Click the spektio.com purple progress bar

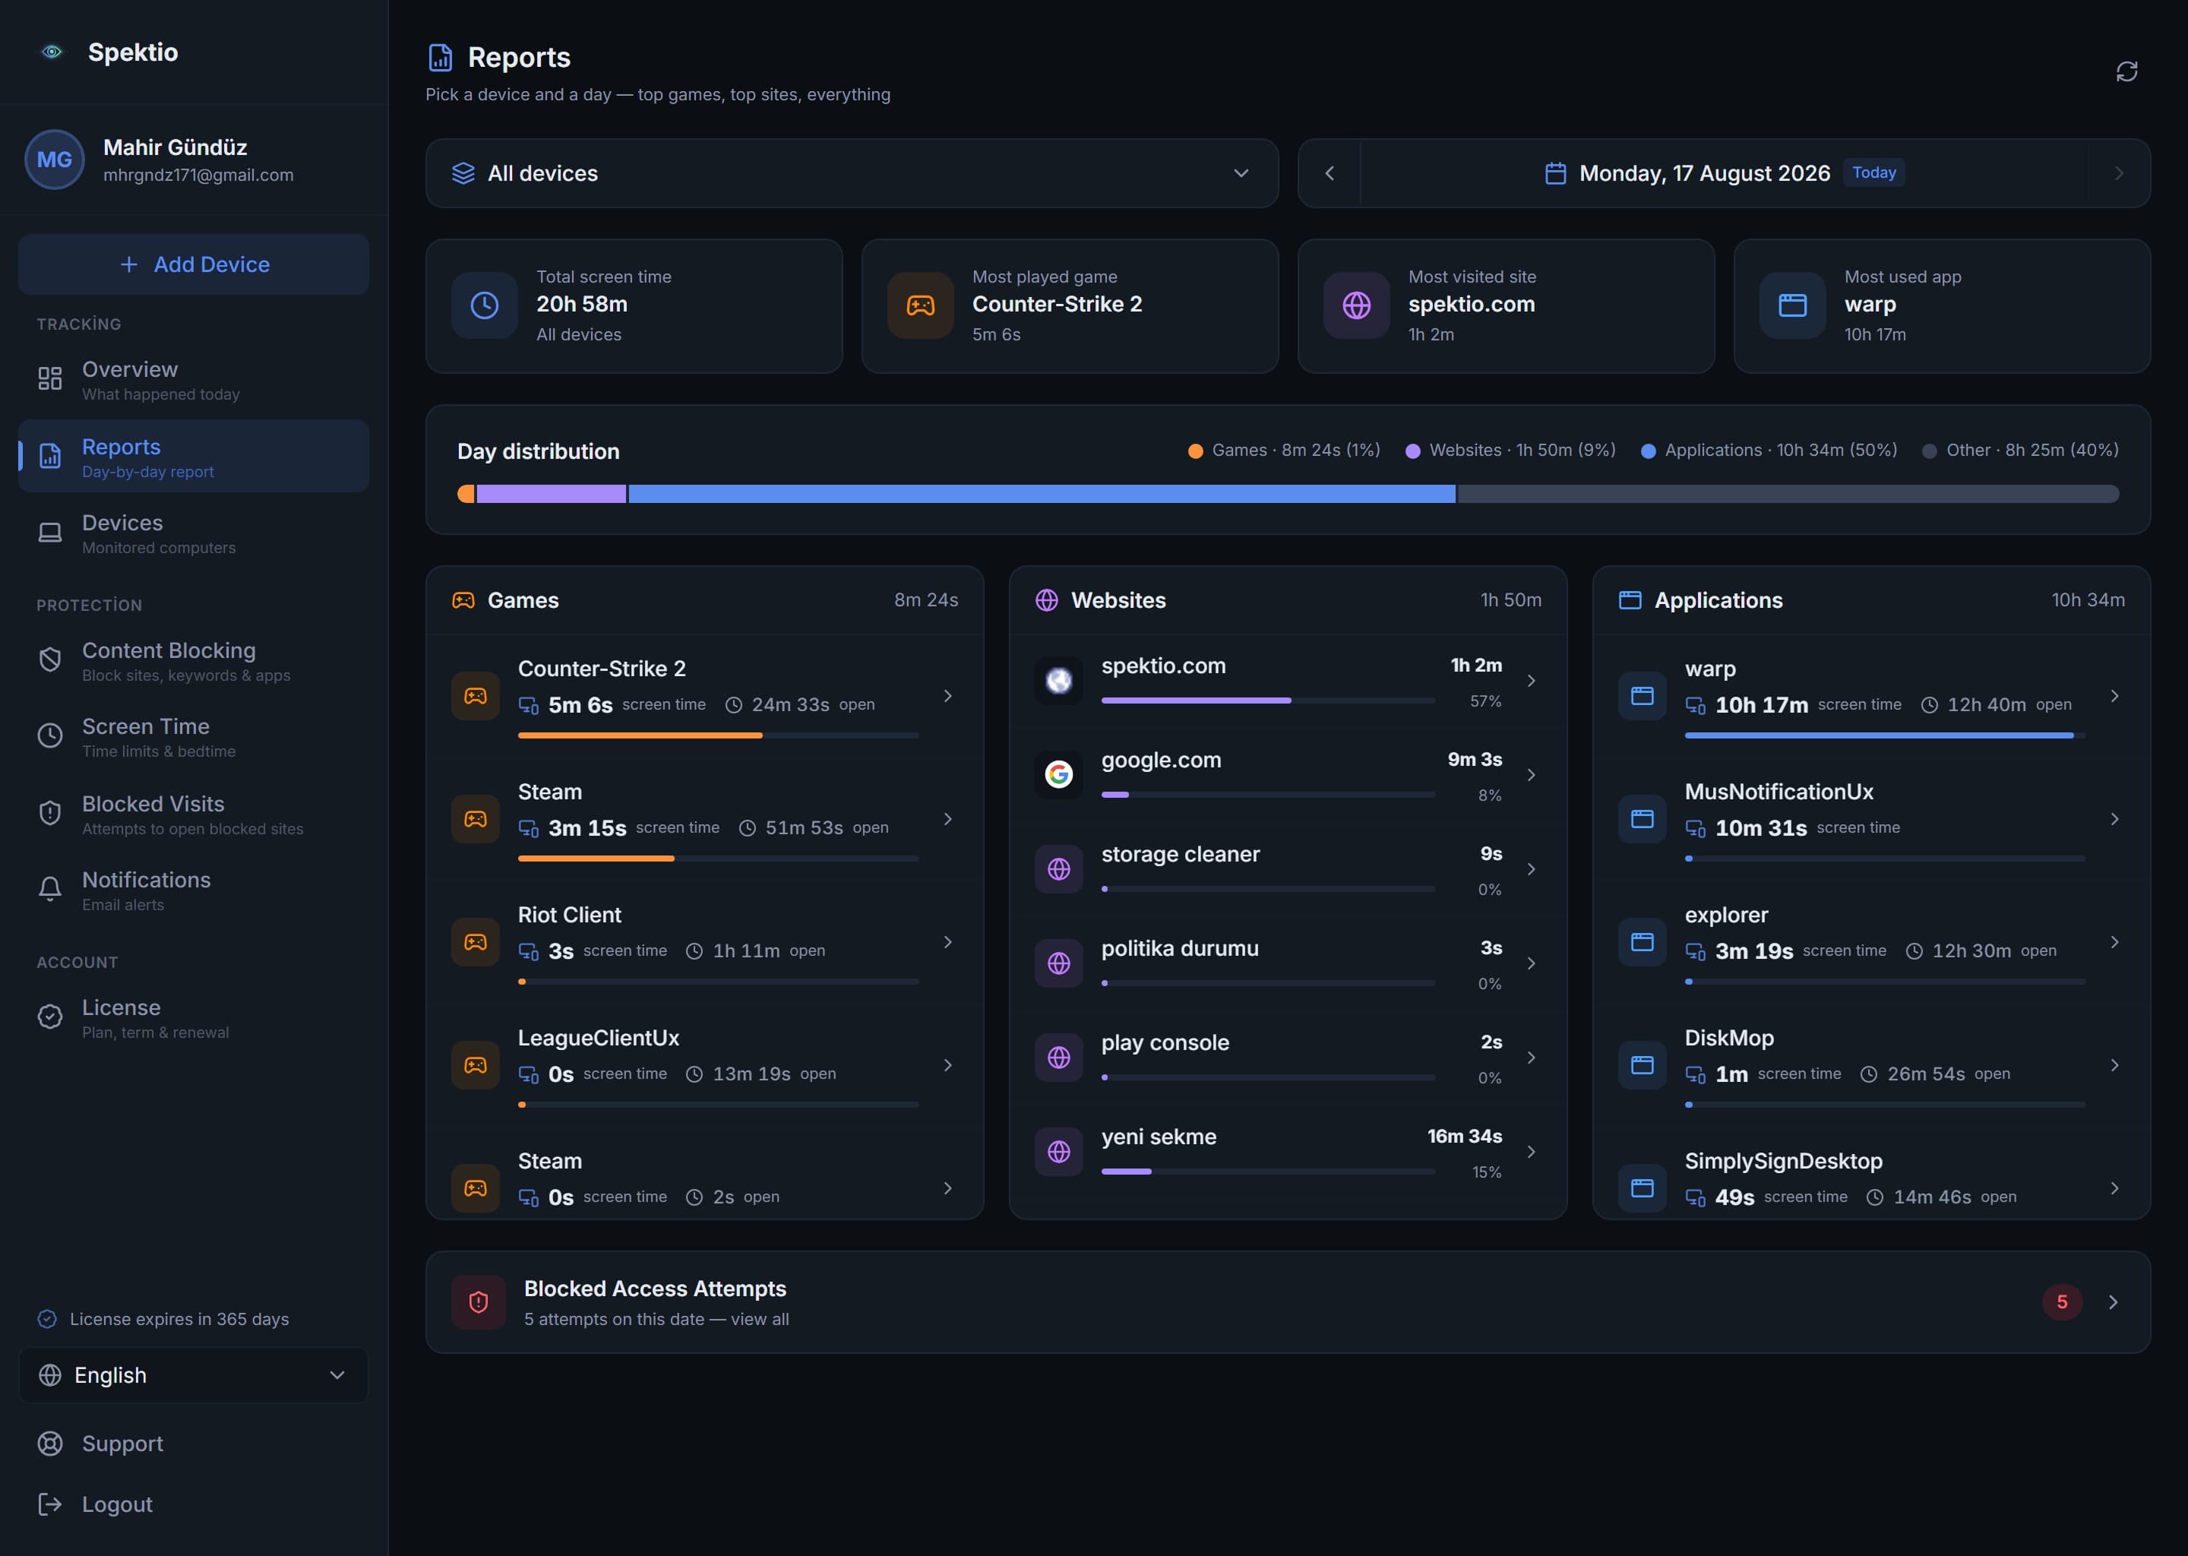(1196, 701)
